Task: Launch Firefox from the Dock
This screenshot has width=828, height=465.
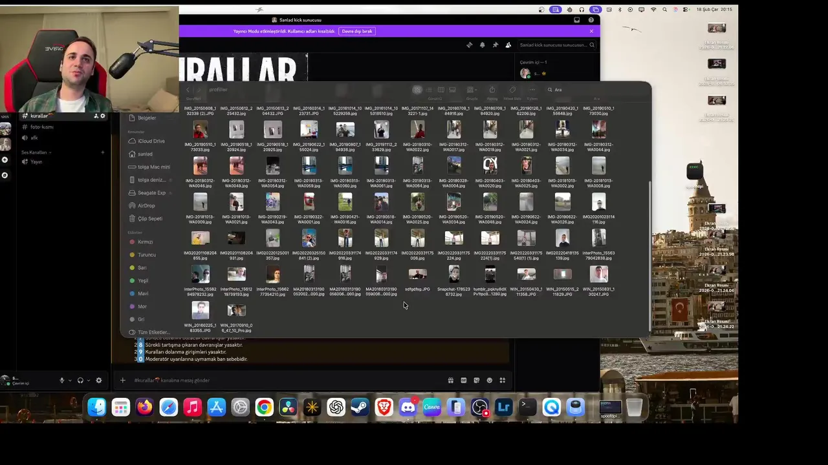Action: click(145, 407)
